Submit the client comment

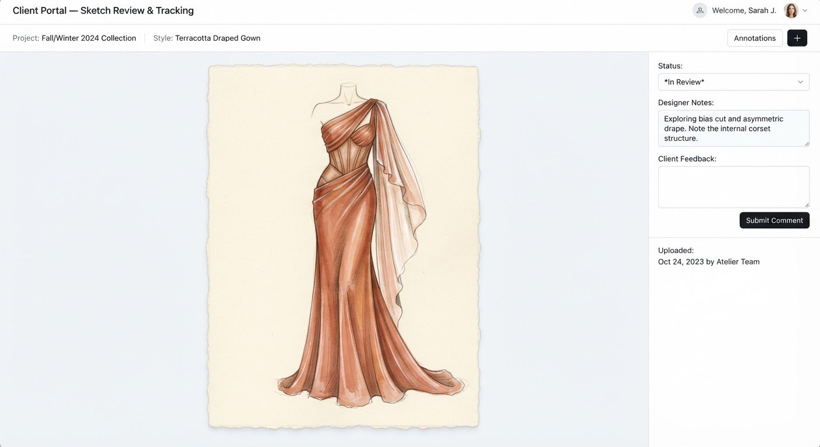point(774,221)
